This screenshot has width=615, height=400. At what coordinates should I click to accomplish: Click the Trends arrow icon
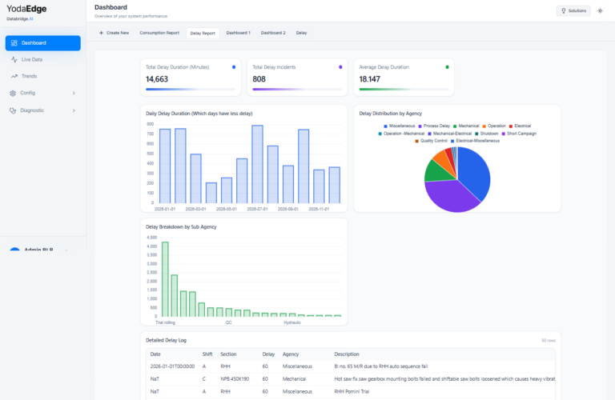click(x=14, y=76)
